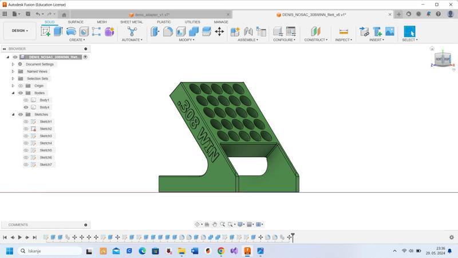Toggle visibility of Body1
Image resolution: width=458 pixels, height=258 pixels.
pos(26,100)
